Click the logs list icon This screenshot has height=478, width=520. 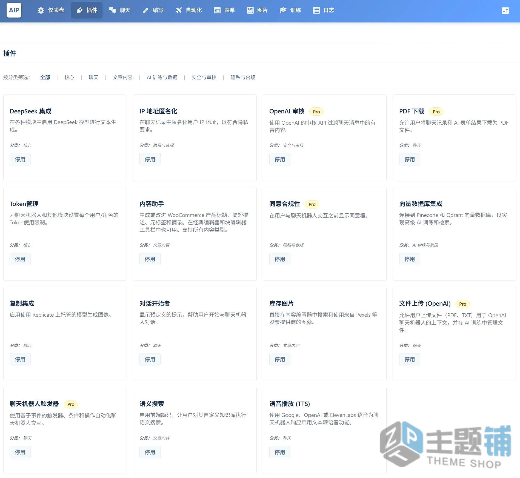(316, 10)
